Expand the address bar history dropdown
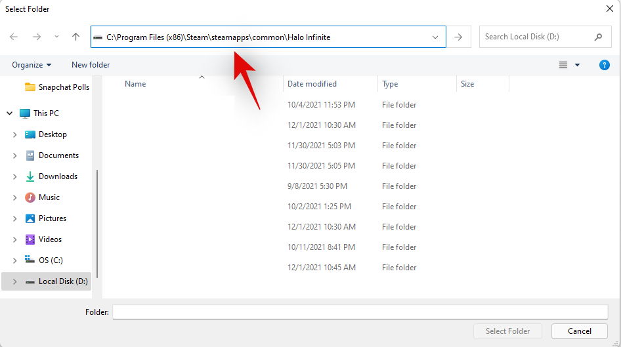The width and height of the screenshot is (621, 347). coord(435,37)
